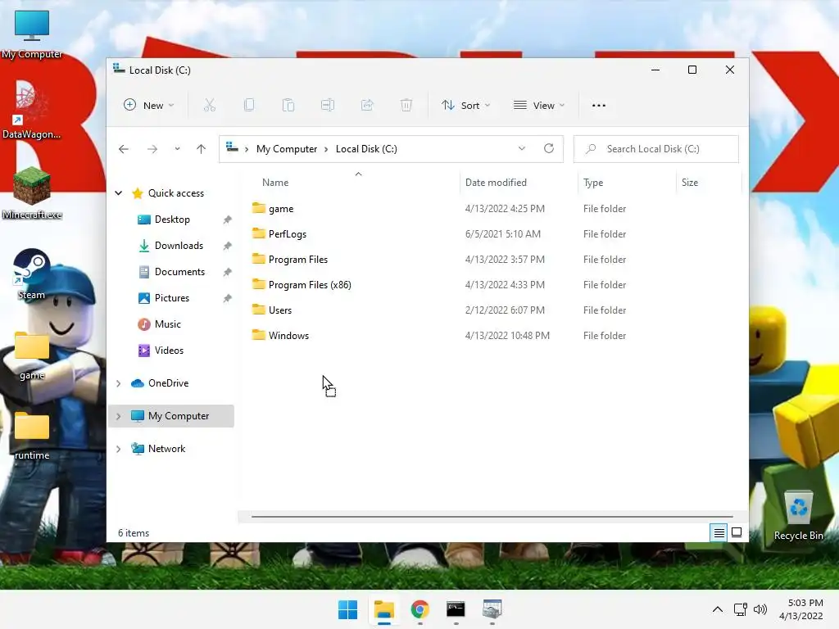Open File Explorer from the taskbar
This screenshot has width=839, height=629.
[384, 609]
